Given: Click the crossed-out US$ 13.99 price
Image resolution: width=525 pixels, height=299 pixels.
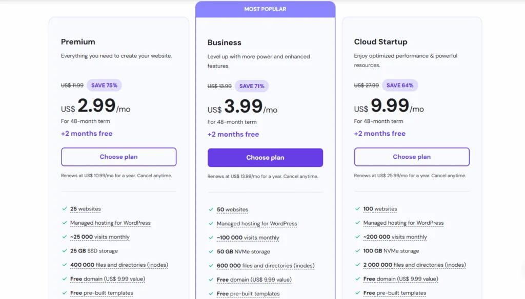Looking at the screenshot, I should (x=219, y=86).
